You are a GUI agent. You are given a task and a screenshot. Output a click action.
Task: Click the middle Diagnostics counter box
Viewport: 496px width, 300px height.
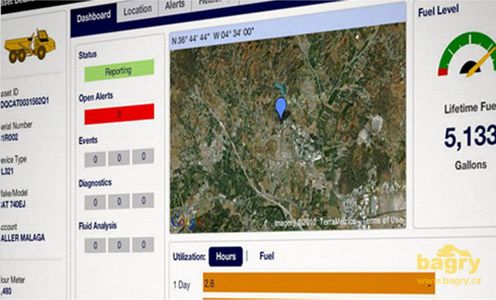[x=119, y=201]
